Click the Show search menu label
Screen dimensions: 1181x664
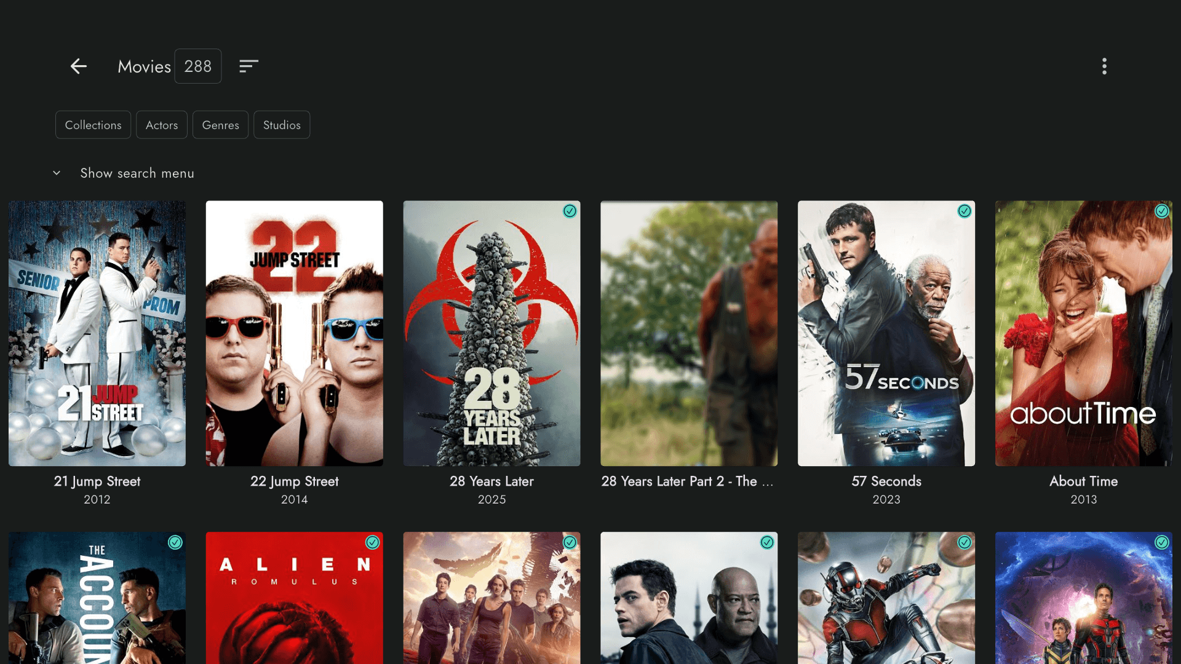[137, 173]
